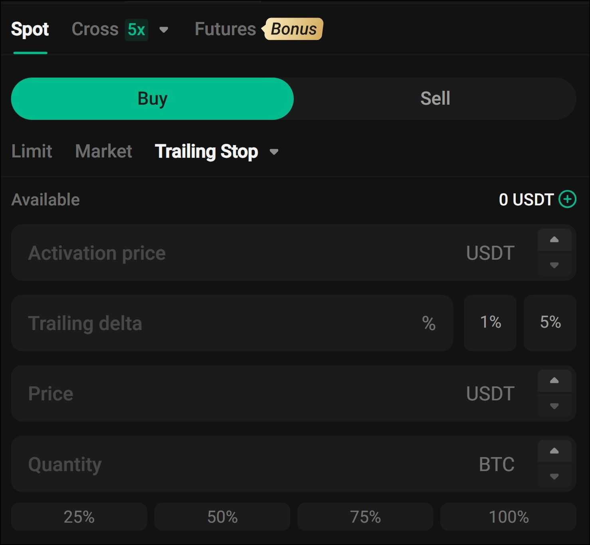Switch to the Buy side

[152, 99]
